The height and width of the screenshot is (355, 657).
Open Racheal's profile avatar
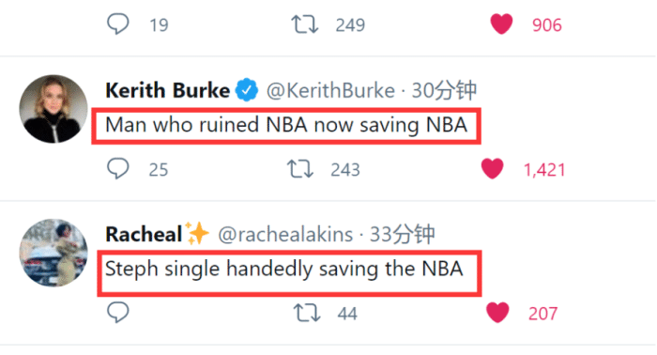coord(53,253)
